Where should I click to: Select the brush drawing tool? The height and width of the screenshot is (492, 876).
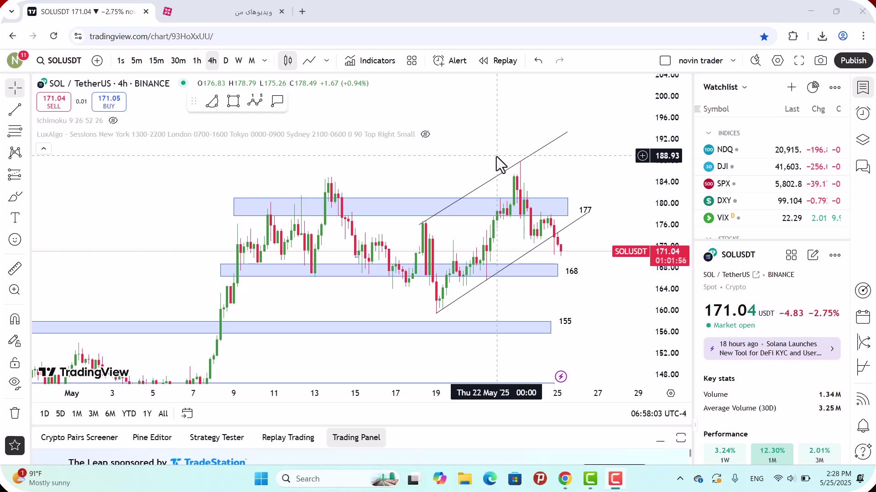point(15,196)
